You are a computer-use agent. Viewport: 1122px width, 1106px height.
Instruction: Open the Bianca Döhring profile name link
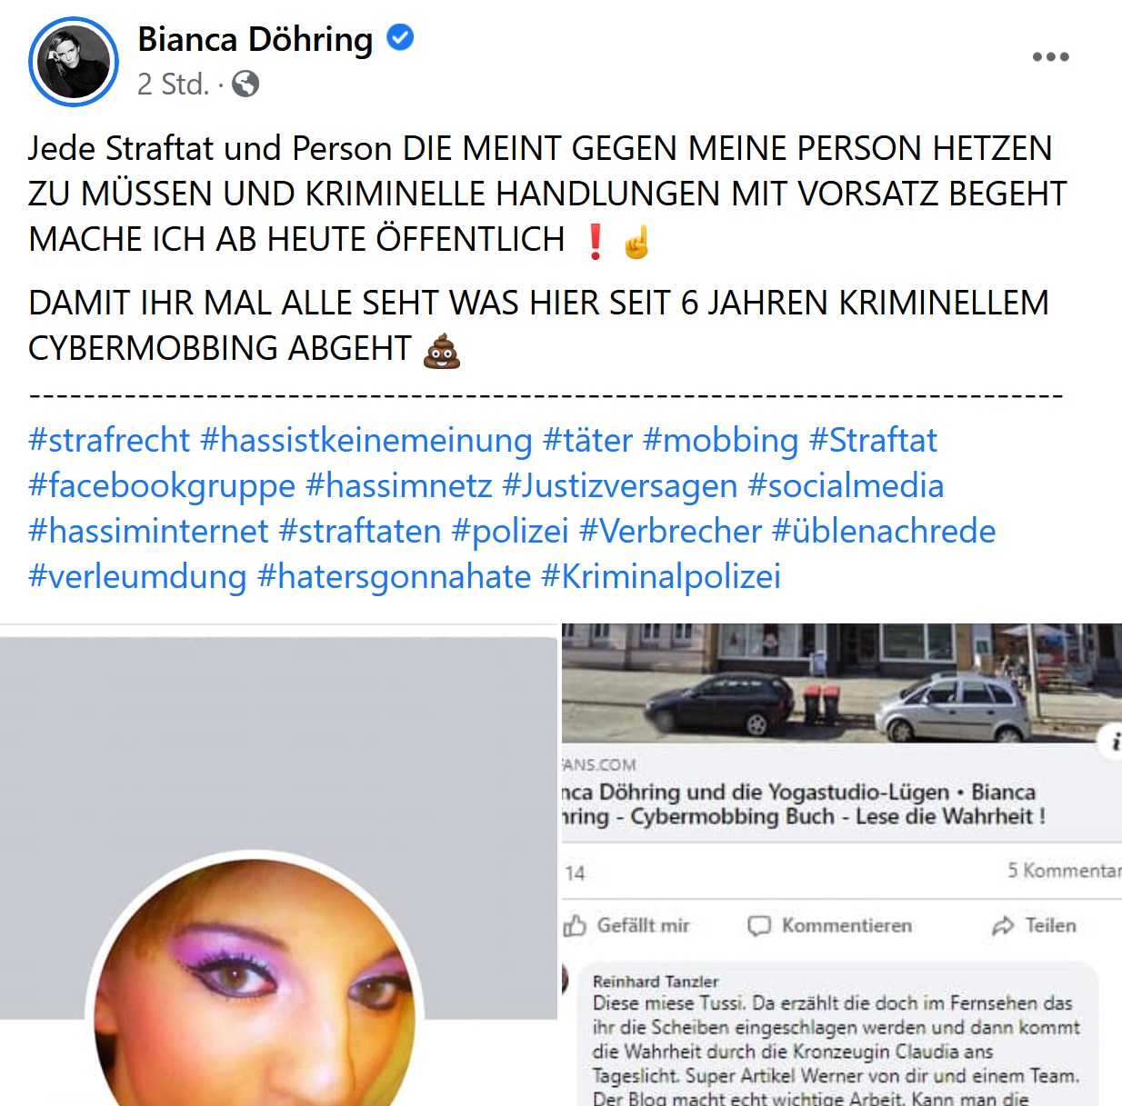pyautogui.click(x=255, y=39)
